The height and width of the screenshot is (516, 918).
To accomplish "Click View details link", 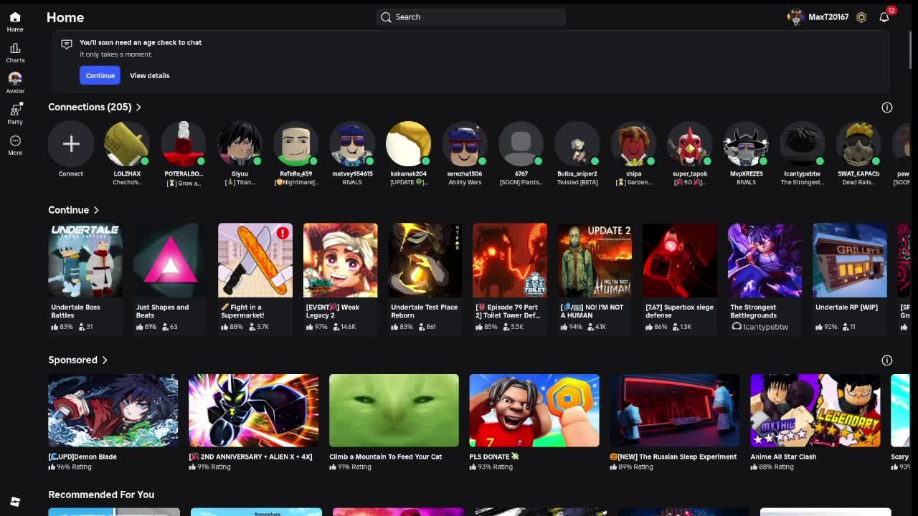I will 149,75.
